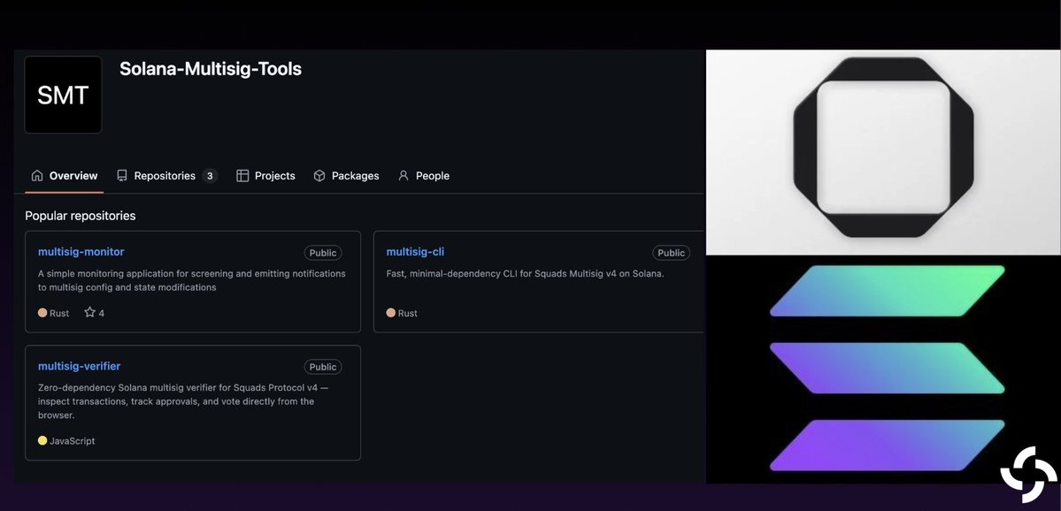Click the Projects table icon
The width and height of the screenshot is (1061, 511).
click(242, 176)
